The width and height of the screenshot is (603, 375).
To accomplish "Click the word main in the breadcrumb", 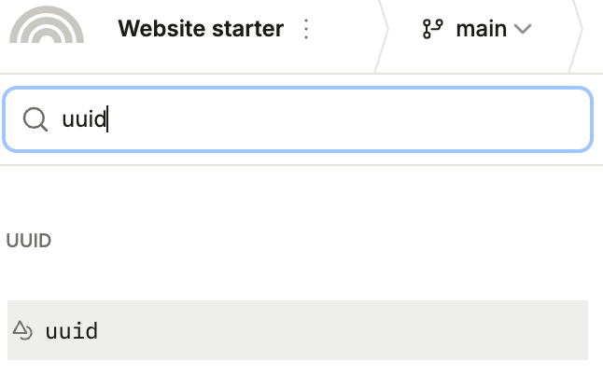I will (x=481, y=29).
